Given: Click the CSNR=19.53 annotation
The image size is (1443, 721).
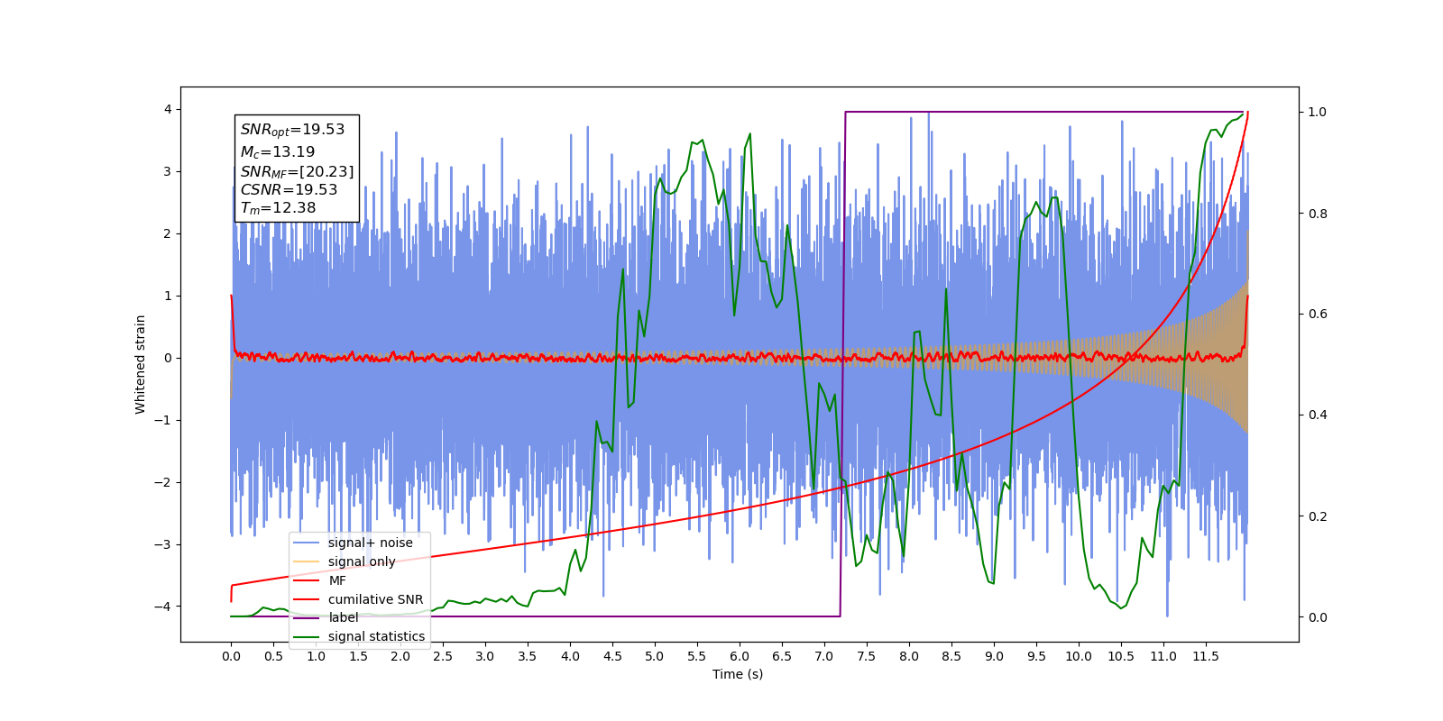Looking at the screenshot, I should [289, 189].
